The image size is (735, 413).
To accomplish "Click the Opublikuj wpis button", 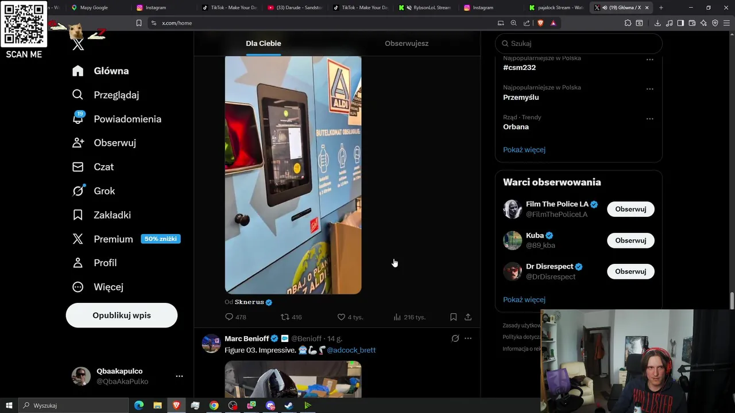I will tap(122, 315).
